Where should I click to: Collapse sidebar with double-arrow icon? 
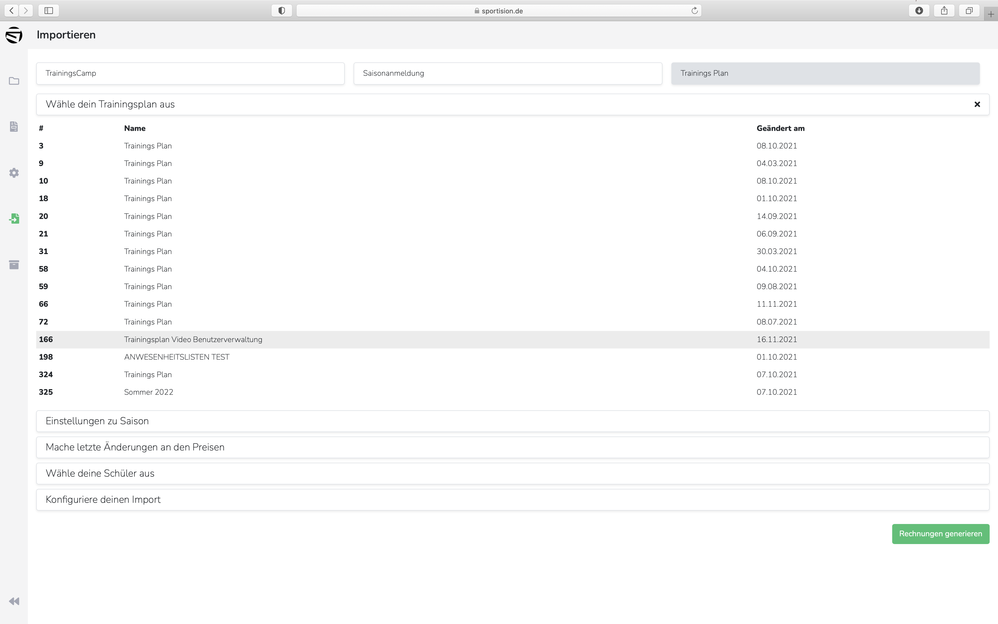(x=14, y=601)
